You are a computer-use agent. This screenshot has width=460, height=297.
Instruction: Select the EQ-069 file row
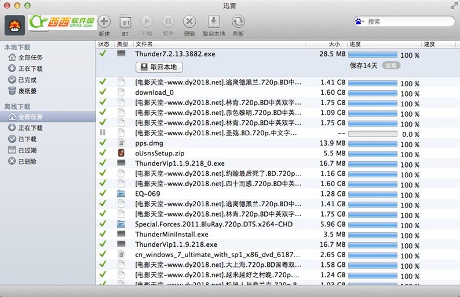point(278,194)
